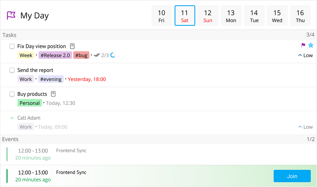
Task: Click the My Day flag icon
Action: click(x=11, y=15)
